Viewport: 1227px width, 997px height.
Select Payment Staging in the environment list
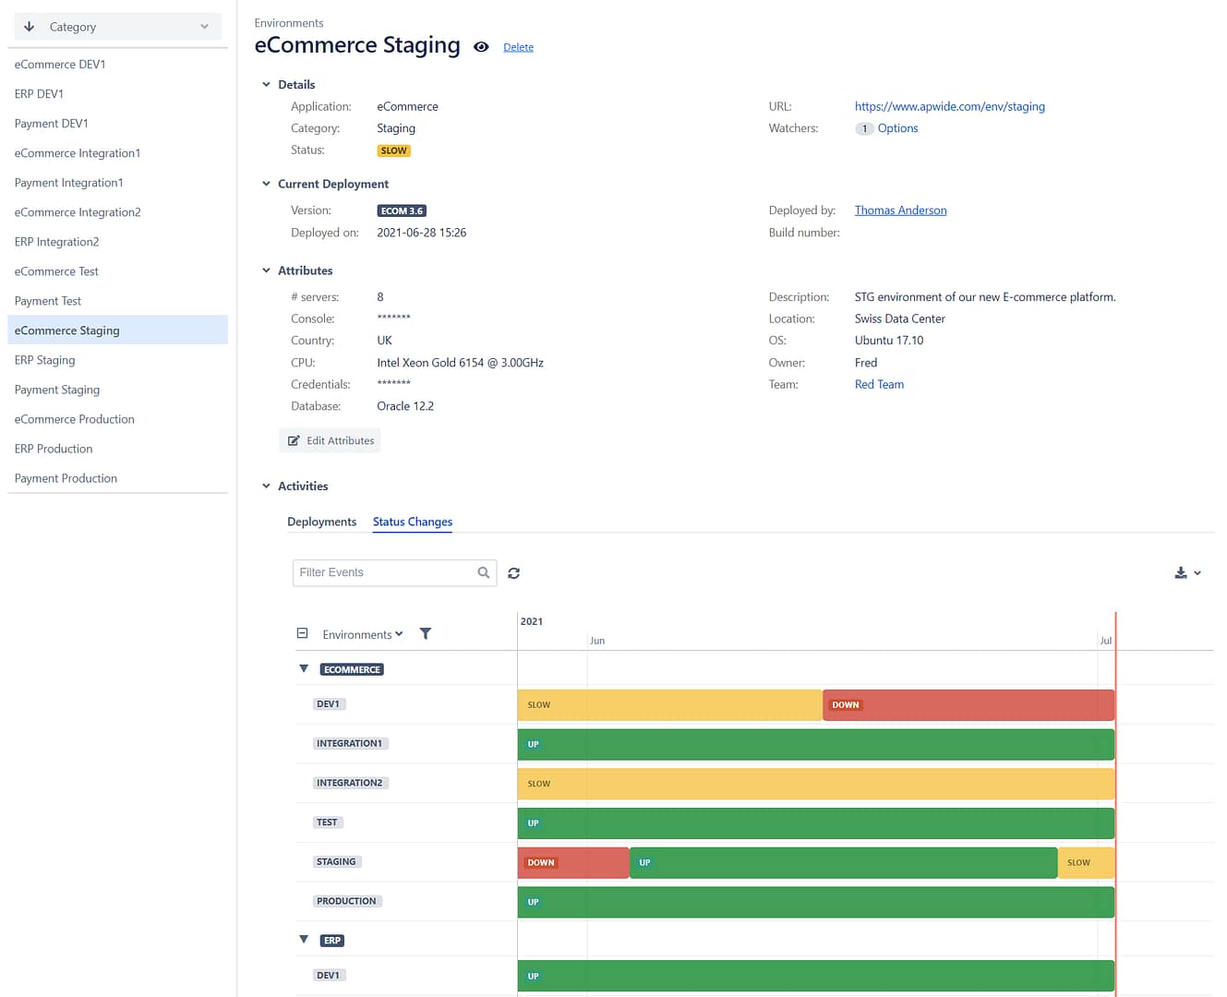[56, 389]
